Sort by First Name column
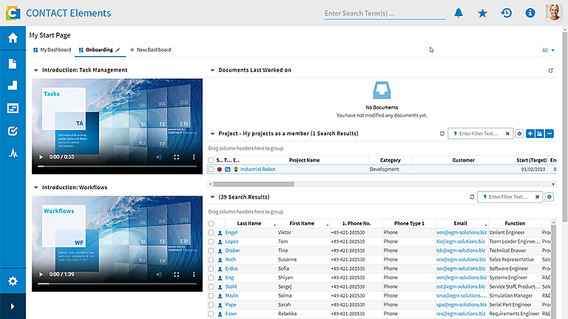 point(302,224)
